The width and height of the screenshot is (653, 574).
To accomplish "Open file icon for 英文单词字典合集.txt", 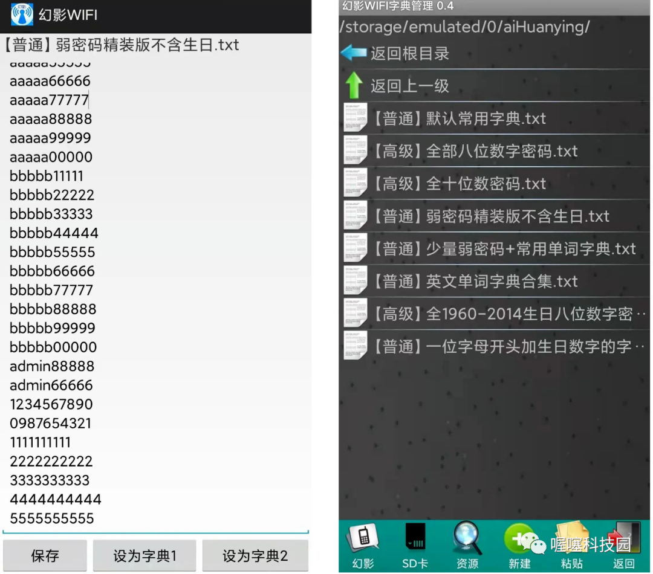I will [356, 281].
